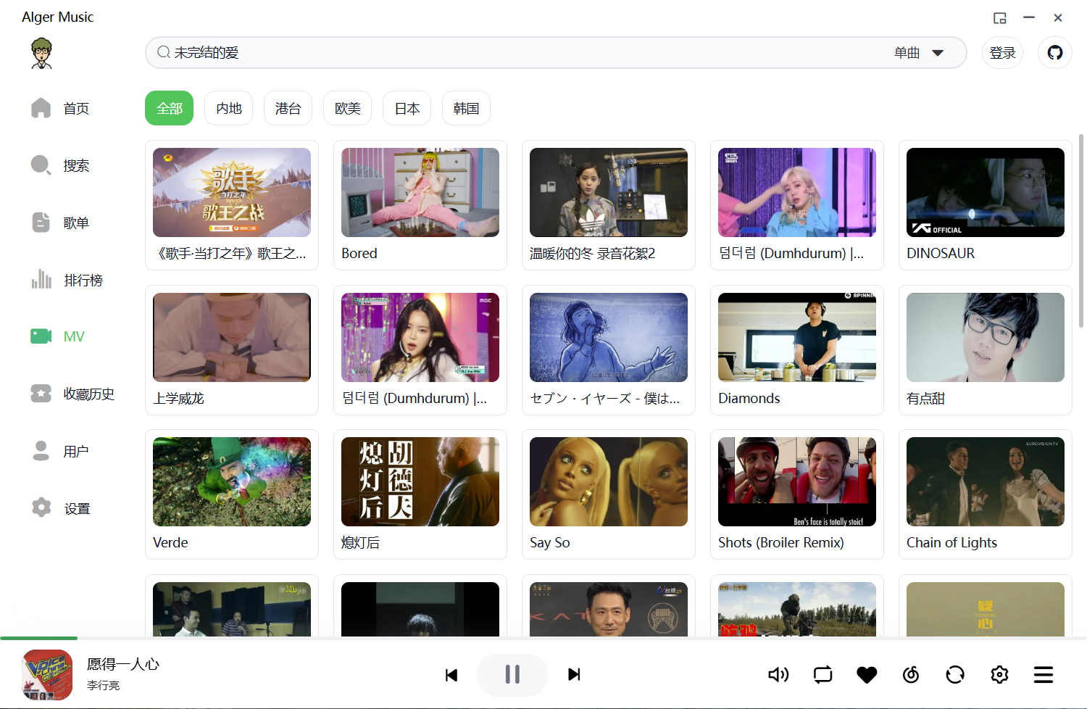Switch to mini window mode icon

click(1000, 18)
